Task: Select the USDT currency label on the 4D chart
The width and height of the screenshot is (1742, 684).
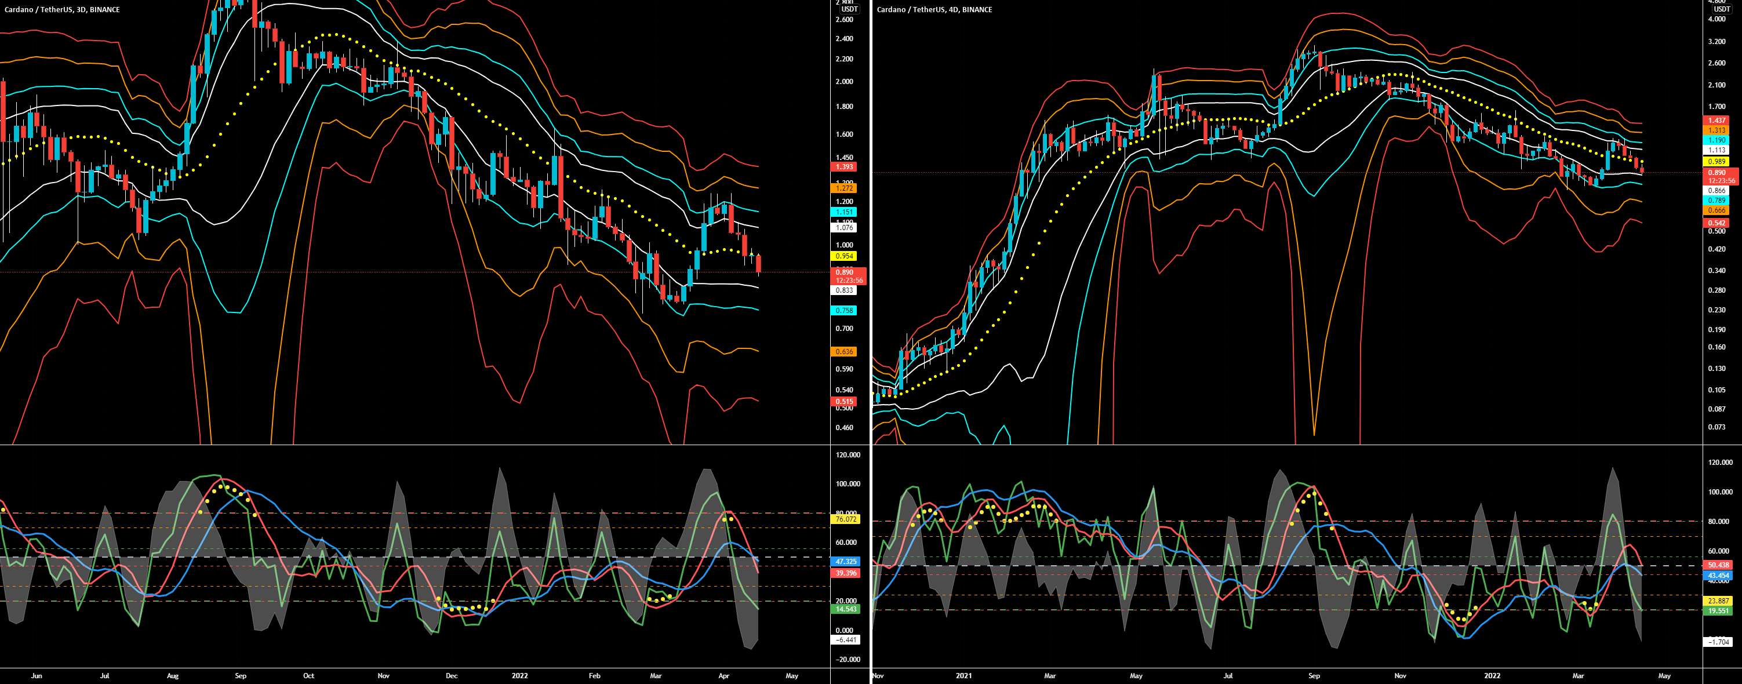Action: click(1721, 9)
